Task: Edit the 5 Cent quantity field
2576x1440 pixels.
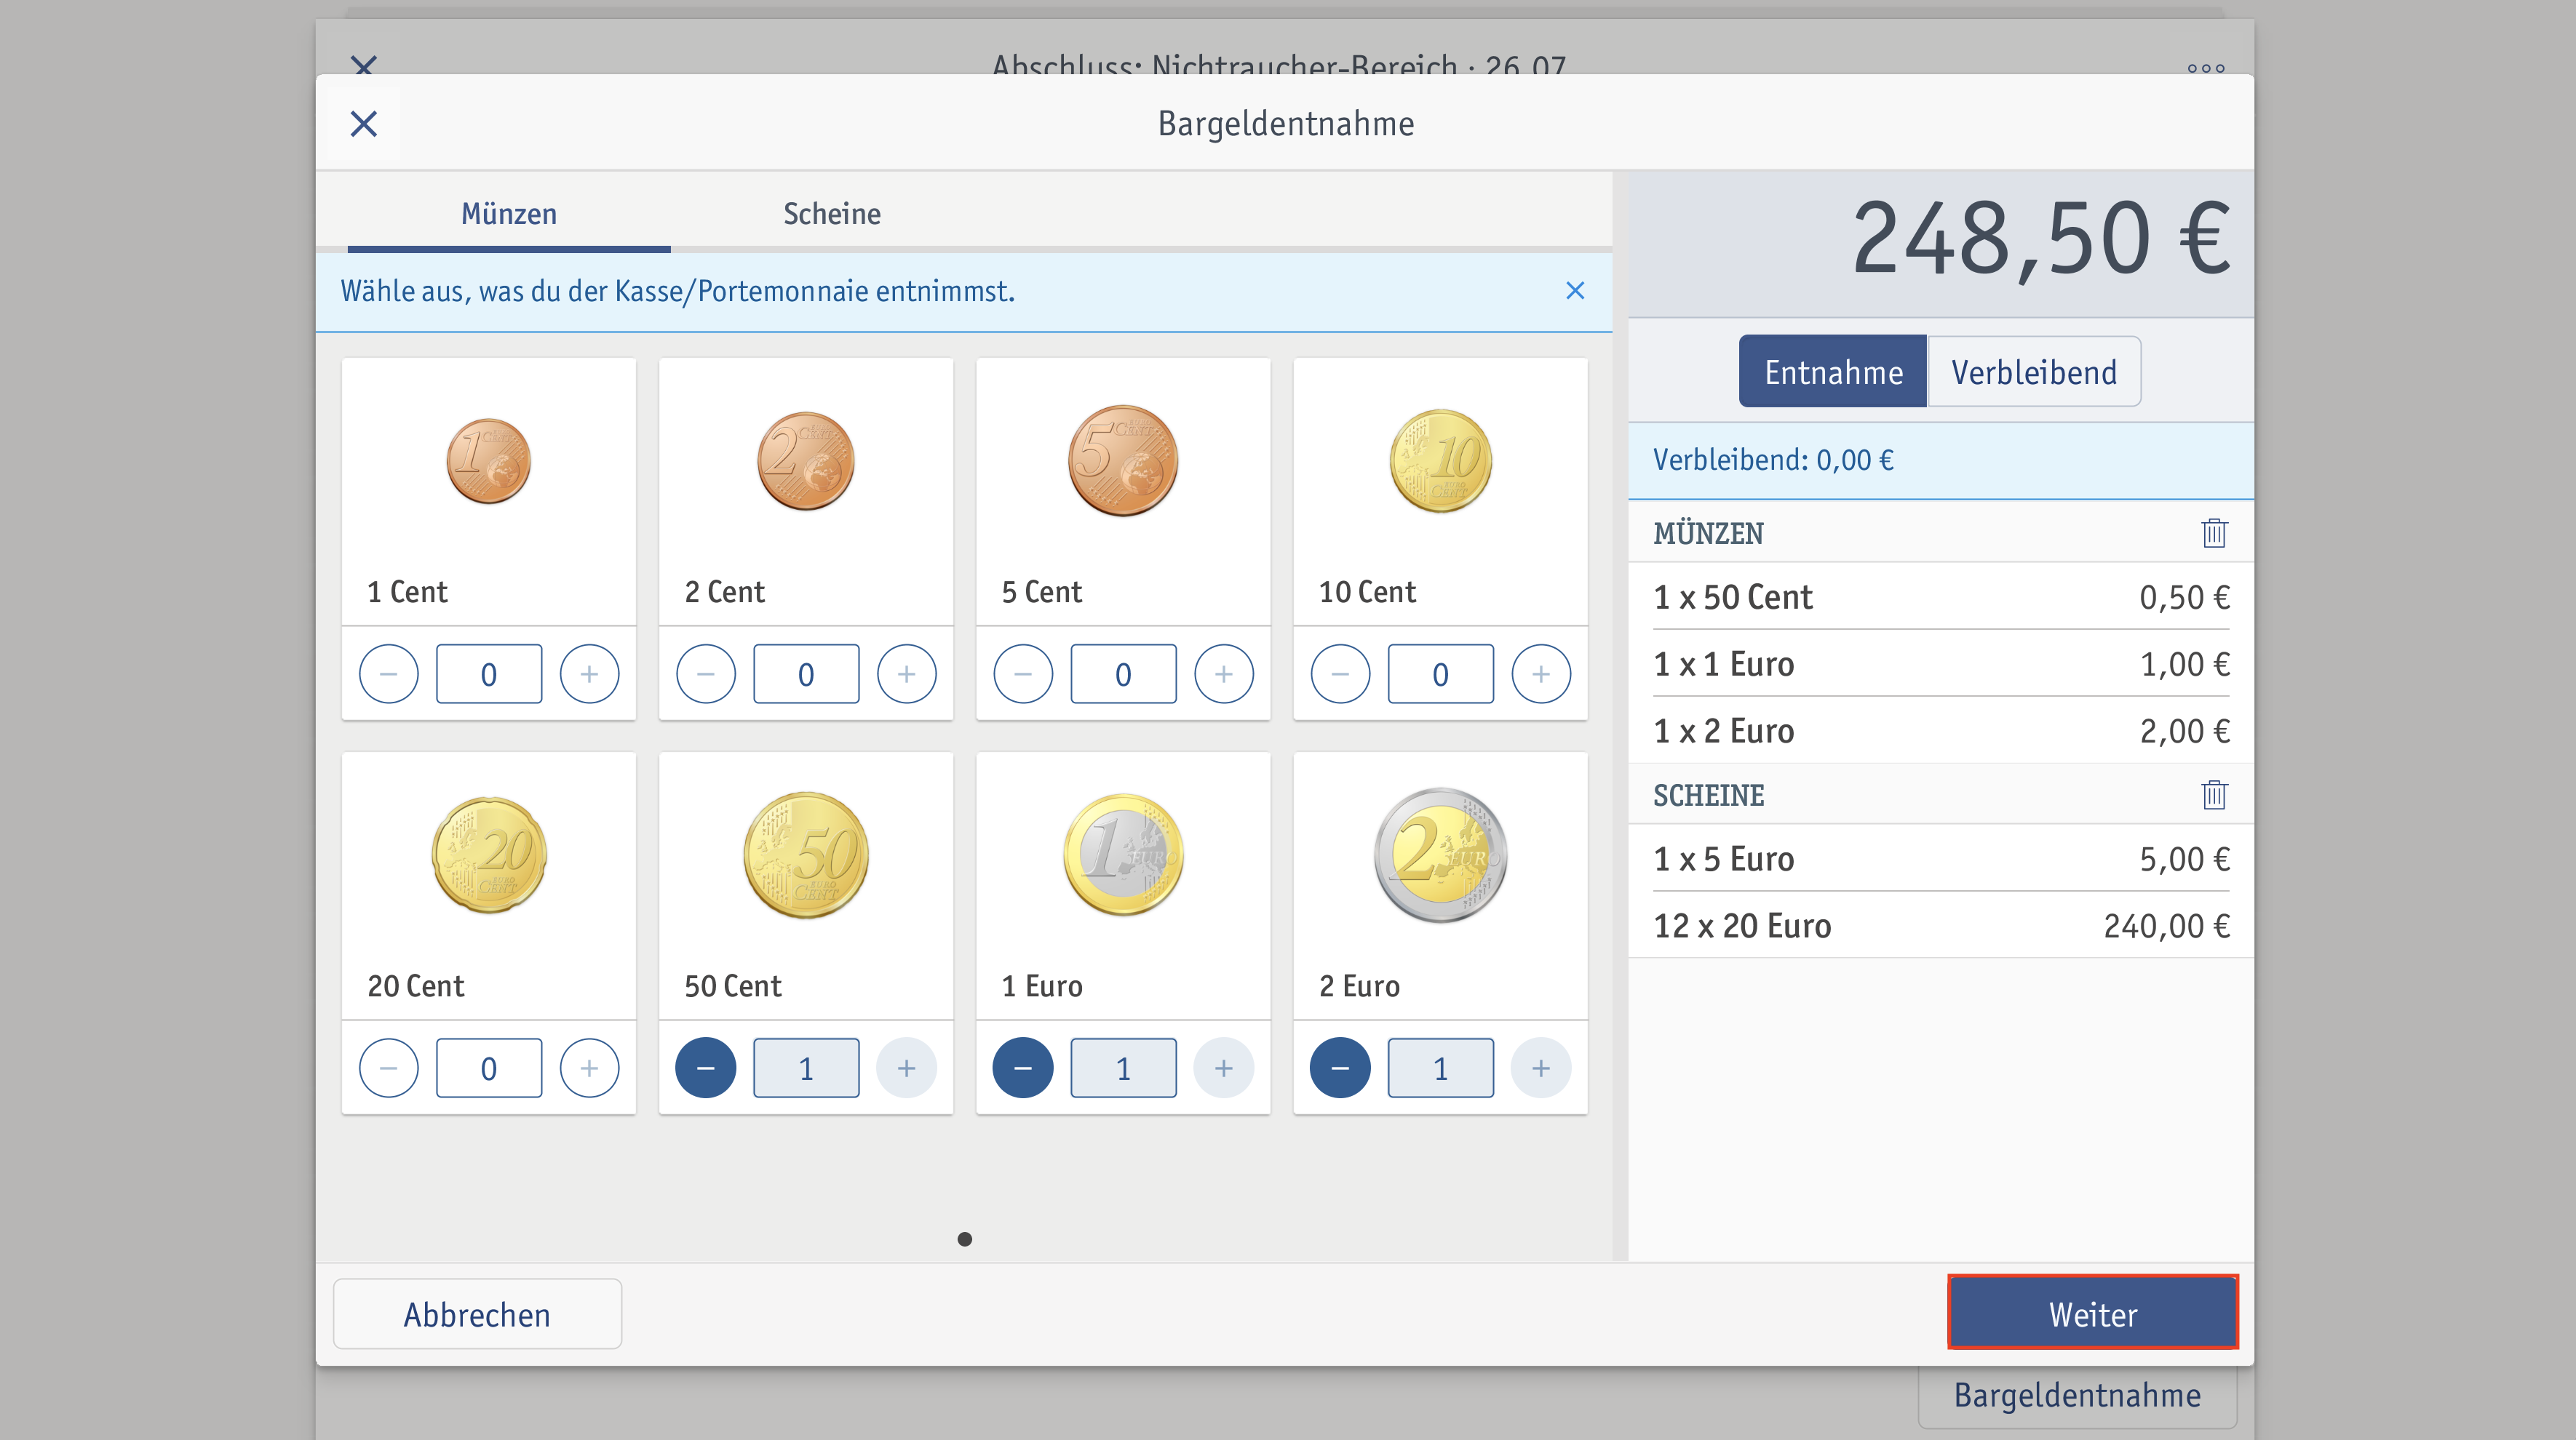Action: pyautogui.click(x=1123, y=674)
